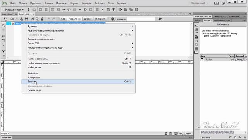The width and height of the screenshot is (248, 140).
Task: Click the Open Documents icon in code toolbar
Action: click(x=3, y=25)
